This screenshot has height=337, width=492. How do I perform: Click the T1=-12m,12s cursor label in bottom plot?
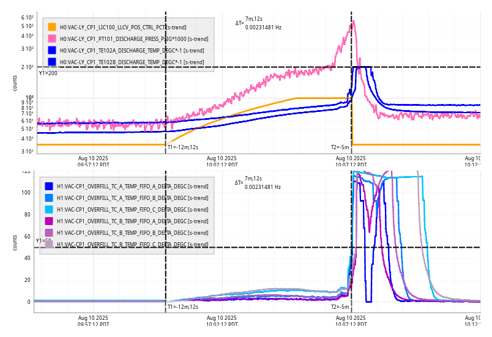[182, 307]
